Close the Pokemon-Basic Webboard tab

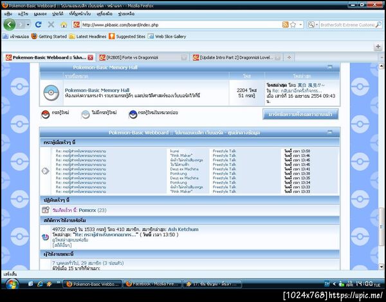click(x=91, y=57)
